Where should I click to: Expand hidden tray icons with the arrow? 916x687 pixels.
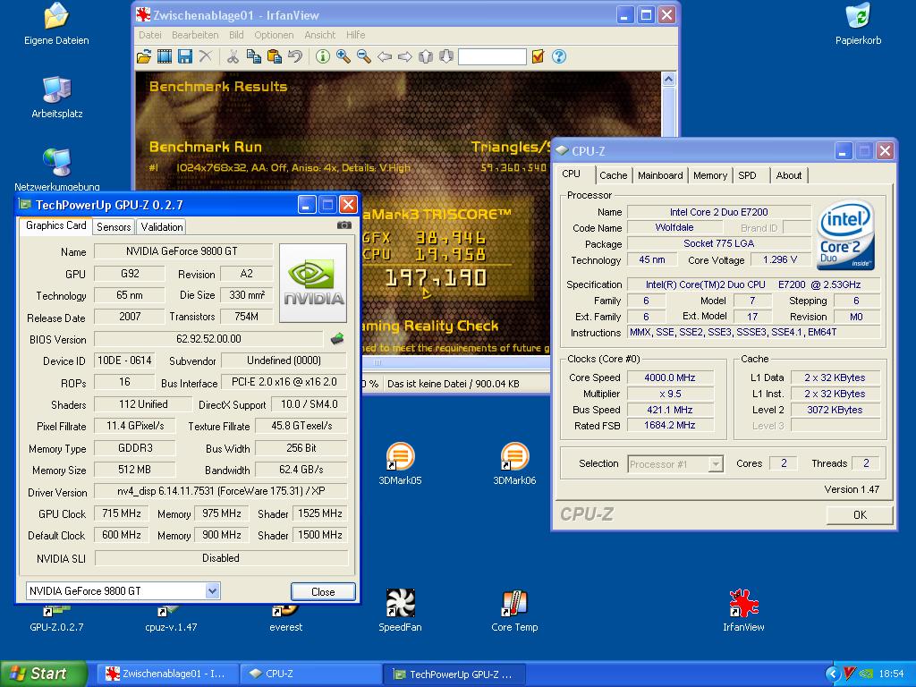[832, 674]
